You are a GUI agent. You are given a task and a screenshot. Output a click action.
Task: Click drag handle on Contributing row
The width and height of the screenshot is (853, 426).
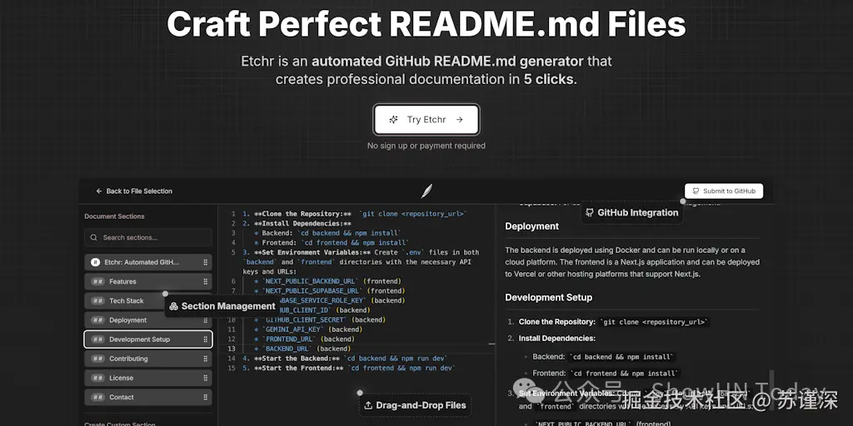tap(205, 359)
